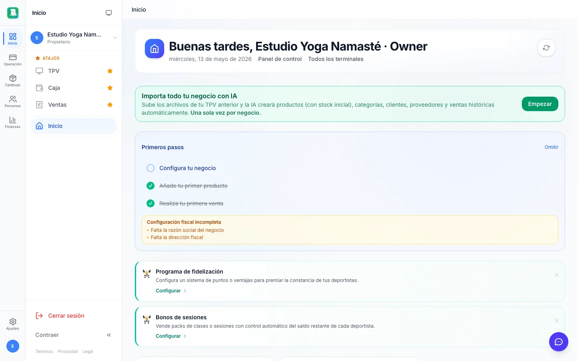Click Todos los terminales label
The height and width of the screenshot is (361, 578).
(x=336, y=59)
